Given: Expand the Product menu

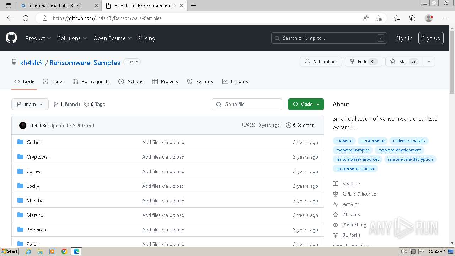Looking at the screenshot, I should (38, 38).
